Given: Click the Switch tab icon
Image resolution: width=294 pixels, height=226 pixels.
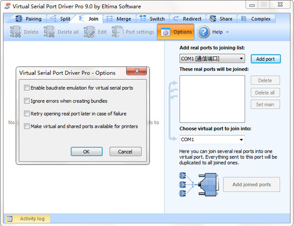Looking at the screenshot, I should (x=143, y=18).
